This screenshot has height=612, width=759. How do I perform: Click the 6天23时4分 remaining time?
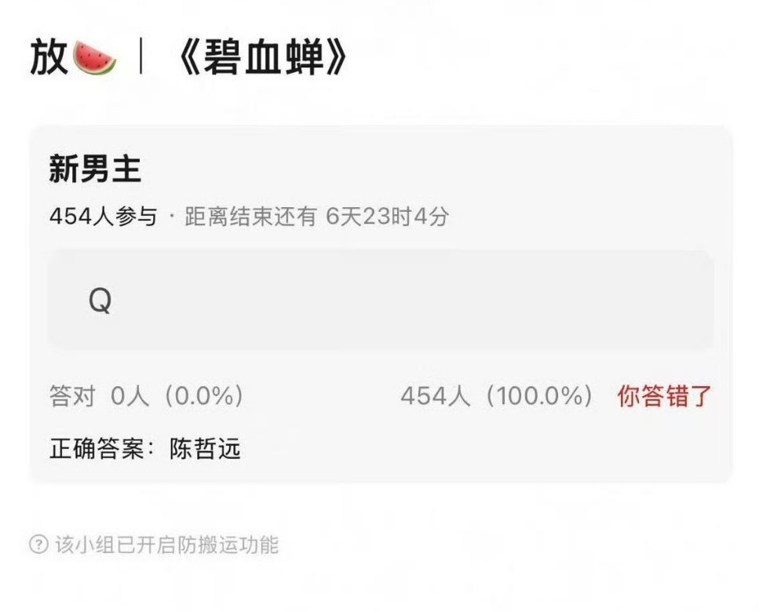[x=387, y=217]
